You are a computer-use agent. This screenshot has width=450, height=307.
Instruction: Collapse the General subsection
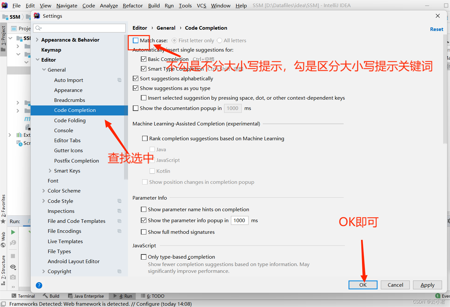click(44, 70)
